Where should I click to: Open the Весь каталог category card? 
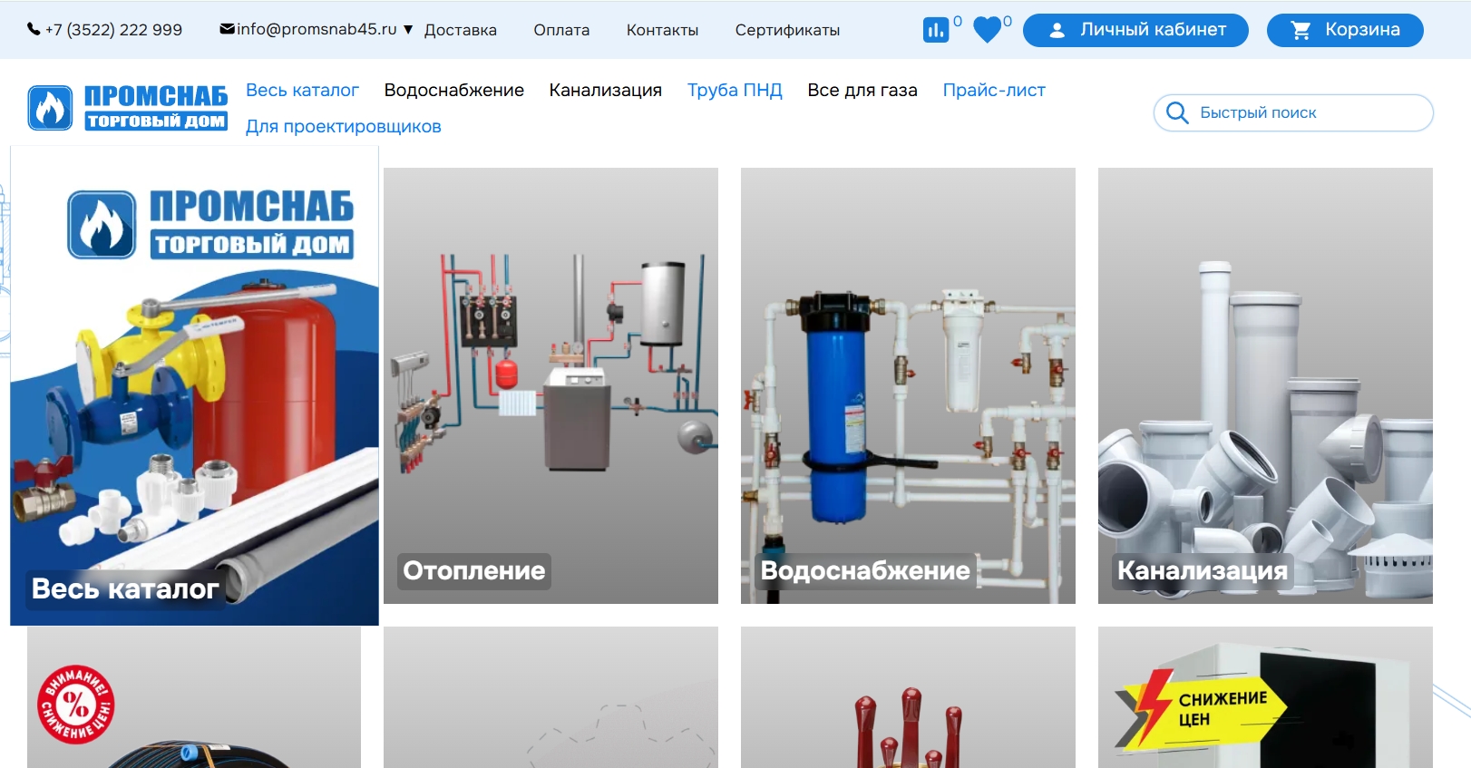pos(194,385)
